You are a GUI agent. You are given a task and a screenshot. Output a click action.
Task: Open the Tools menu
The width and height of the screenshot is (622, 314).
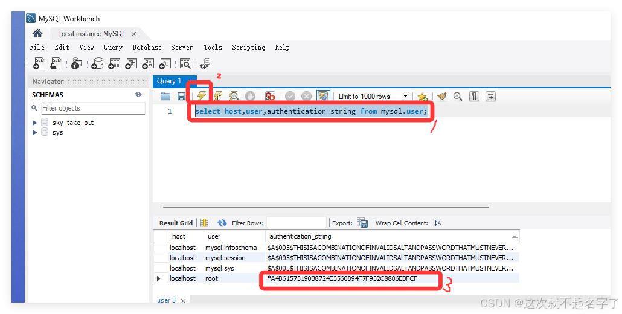(x=213, y=47)
